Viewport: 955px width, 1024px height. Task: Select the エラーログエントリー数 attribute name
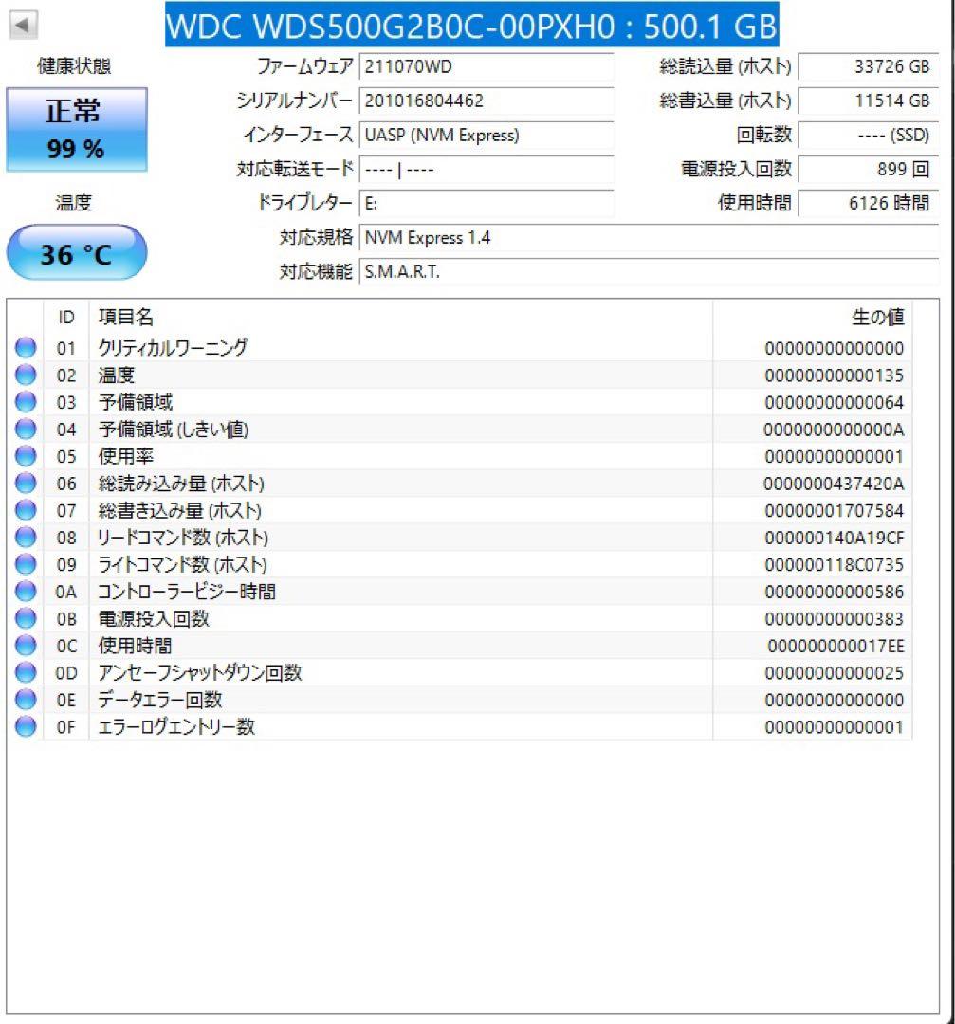176,727
